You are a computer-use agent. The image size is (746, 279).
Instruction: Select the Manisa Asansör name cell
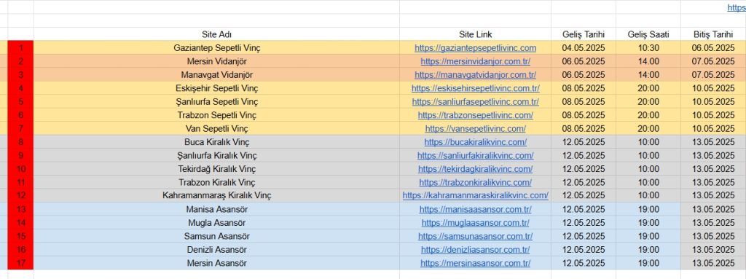pyautogui.click(x=216, y=210)
